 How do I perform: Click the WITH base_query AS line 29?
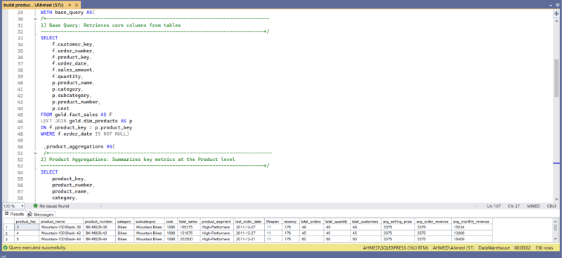(x=67, y=12)
